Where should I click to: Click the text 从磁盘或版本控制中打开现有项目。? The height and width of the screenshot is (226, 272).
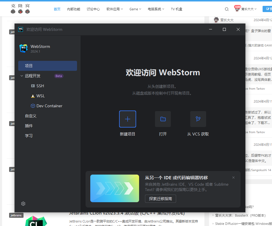click(x=162, y=93)
